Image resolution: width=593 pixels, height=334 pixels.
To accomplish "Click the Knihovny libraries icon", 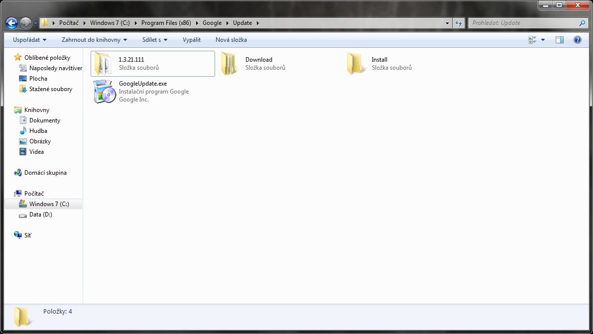I will click(x=18, y=110).
